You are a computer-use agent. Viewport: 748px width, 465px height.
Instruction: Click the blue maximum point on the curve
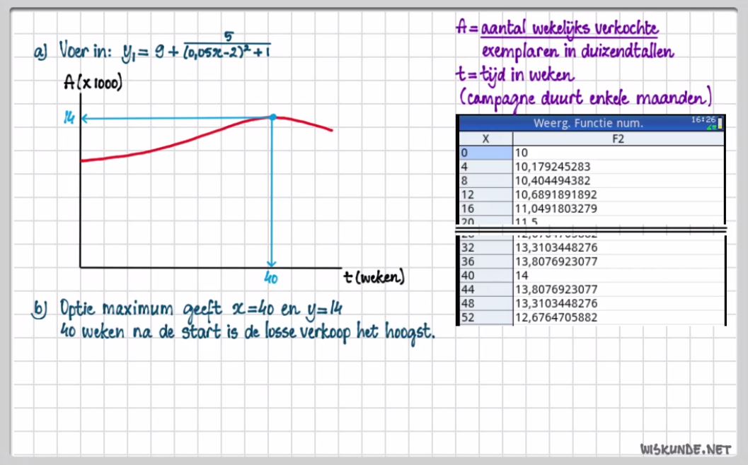[x=272, y=117]
